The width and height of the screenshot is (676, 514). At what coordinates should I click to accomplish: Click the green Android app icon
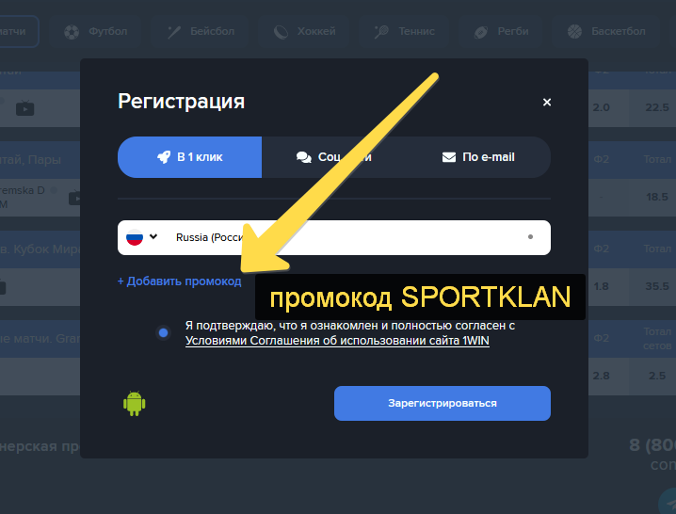pyautogui.click(x=134, y=404)
